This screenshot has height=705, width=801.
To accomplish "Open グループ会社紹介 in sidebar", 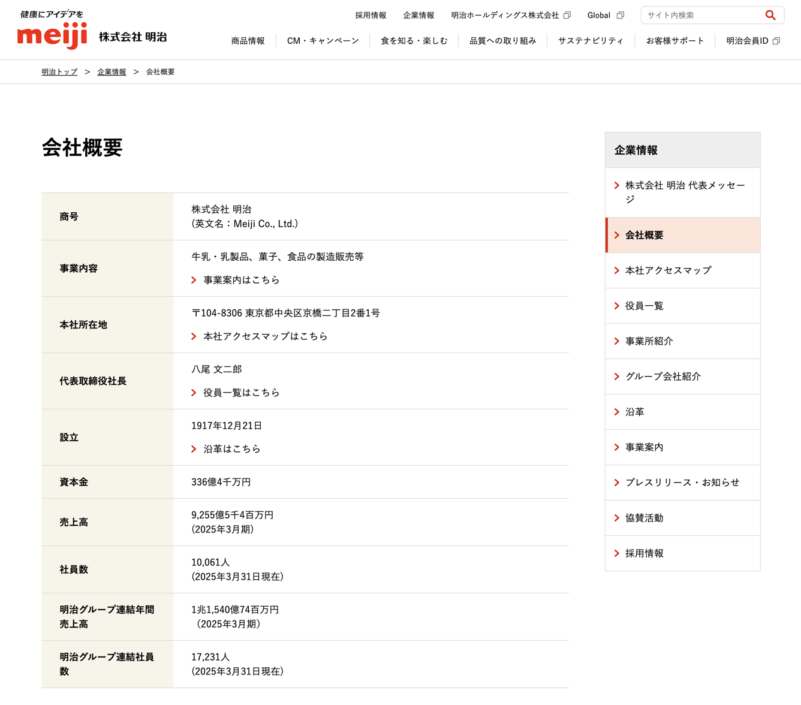I will coord(683,377).
